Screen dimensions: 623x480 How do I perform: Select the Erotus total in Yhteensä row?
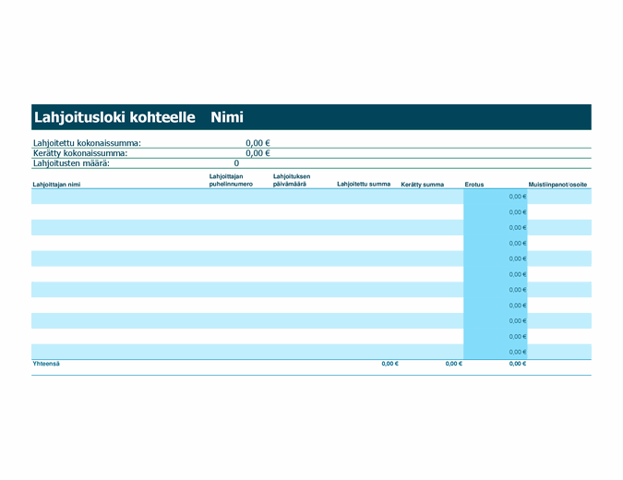[x=517, y=364]
